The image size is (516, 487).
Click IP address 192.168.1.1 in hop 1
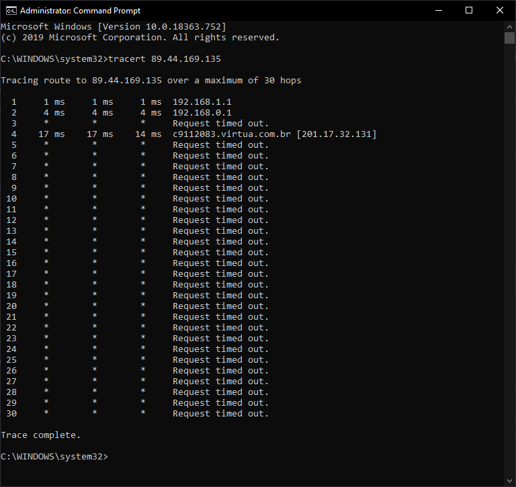point(202,102)
